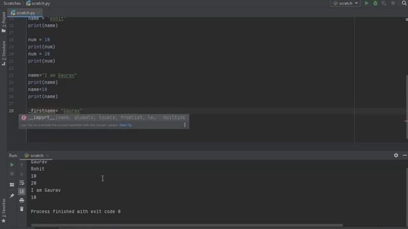Image resolution: width=408 pixels, height=229 pixels.
Task: Close the scratch.py editor tab
Action: point(39,13)
